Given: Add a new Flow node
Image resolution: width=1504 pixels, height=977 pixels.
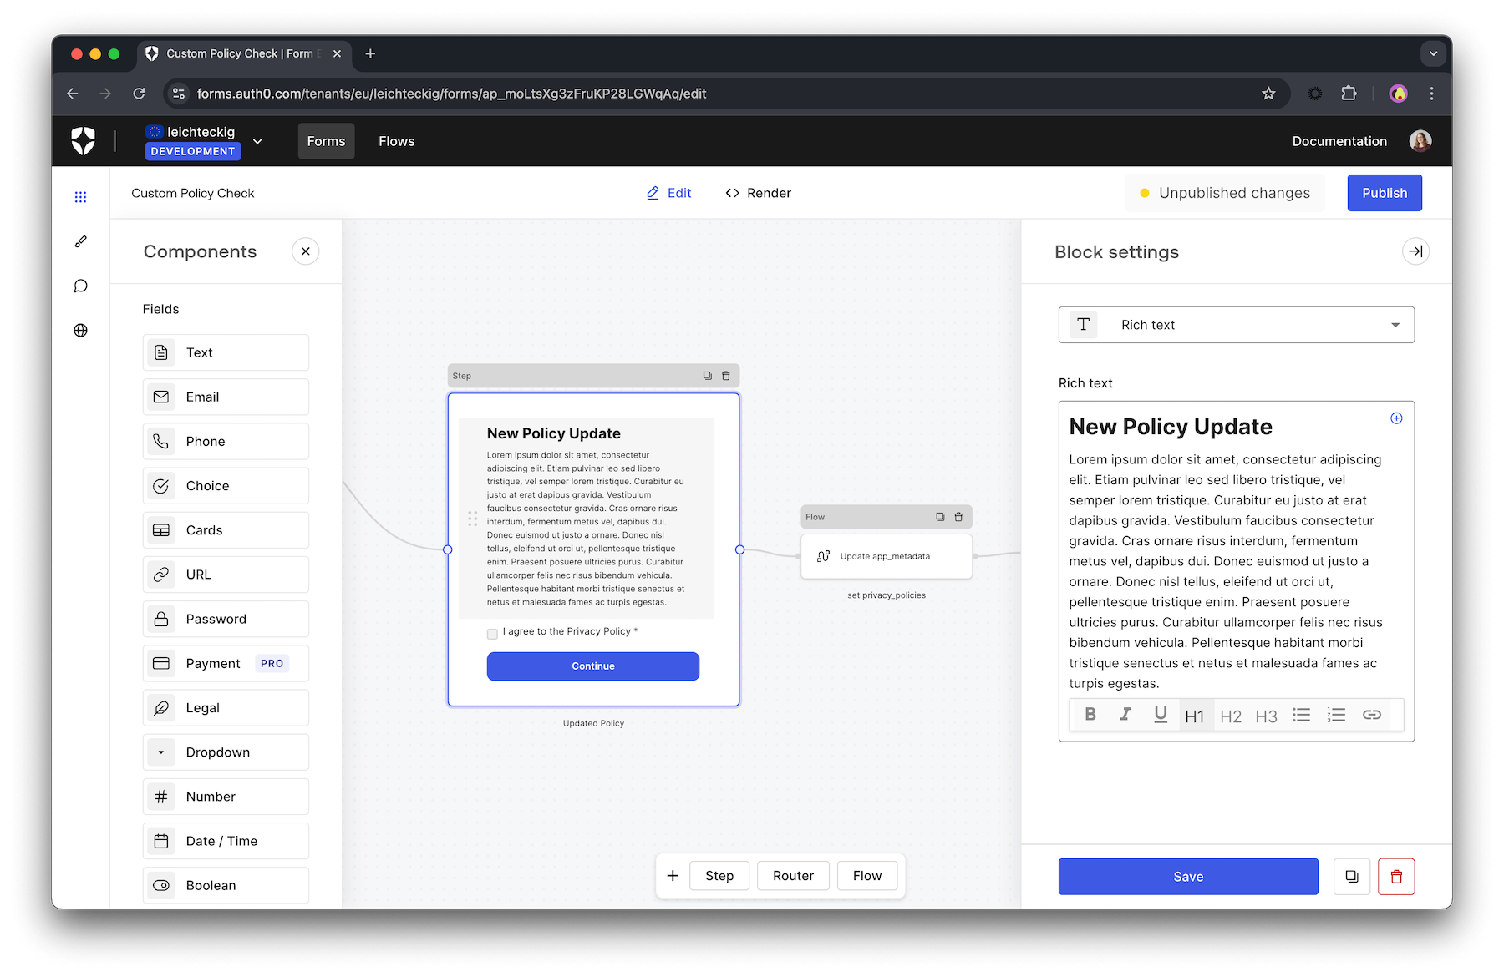Looking at the screenshot, I should click(867, 876).
